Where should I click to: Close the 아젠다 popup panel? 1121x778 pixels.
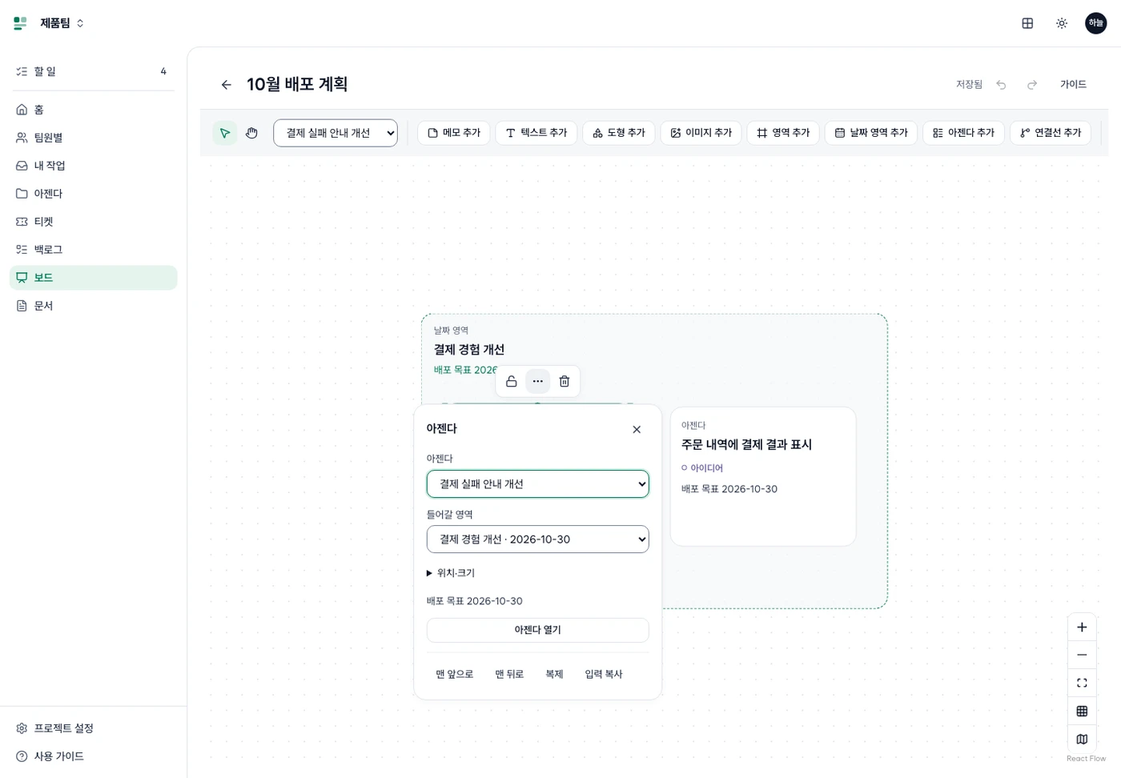coord(637,430)
